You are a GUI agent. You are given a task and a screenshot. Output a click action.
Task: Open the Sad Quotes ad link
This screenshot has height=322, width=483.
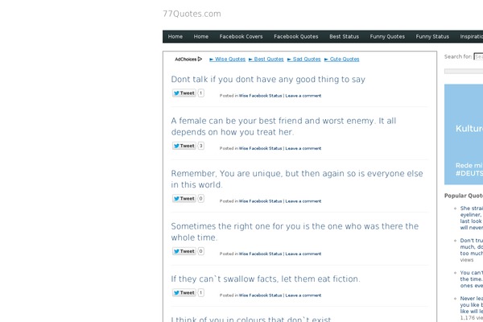(x=304, y=59)
